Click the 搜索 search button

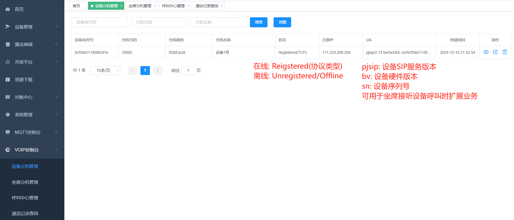(259, 22)
